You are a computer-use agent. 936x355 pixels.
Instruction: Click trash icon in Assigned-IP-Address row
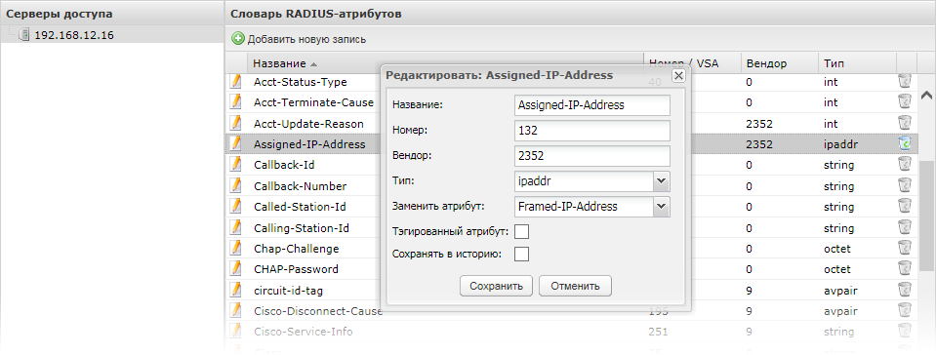pos(905,143)
